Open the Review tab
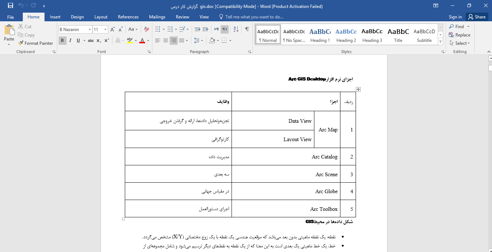Viewport: 492px width, 252px height. 182,17
